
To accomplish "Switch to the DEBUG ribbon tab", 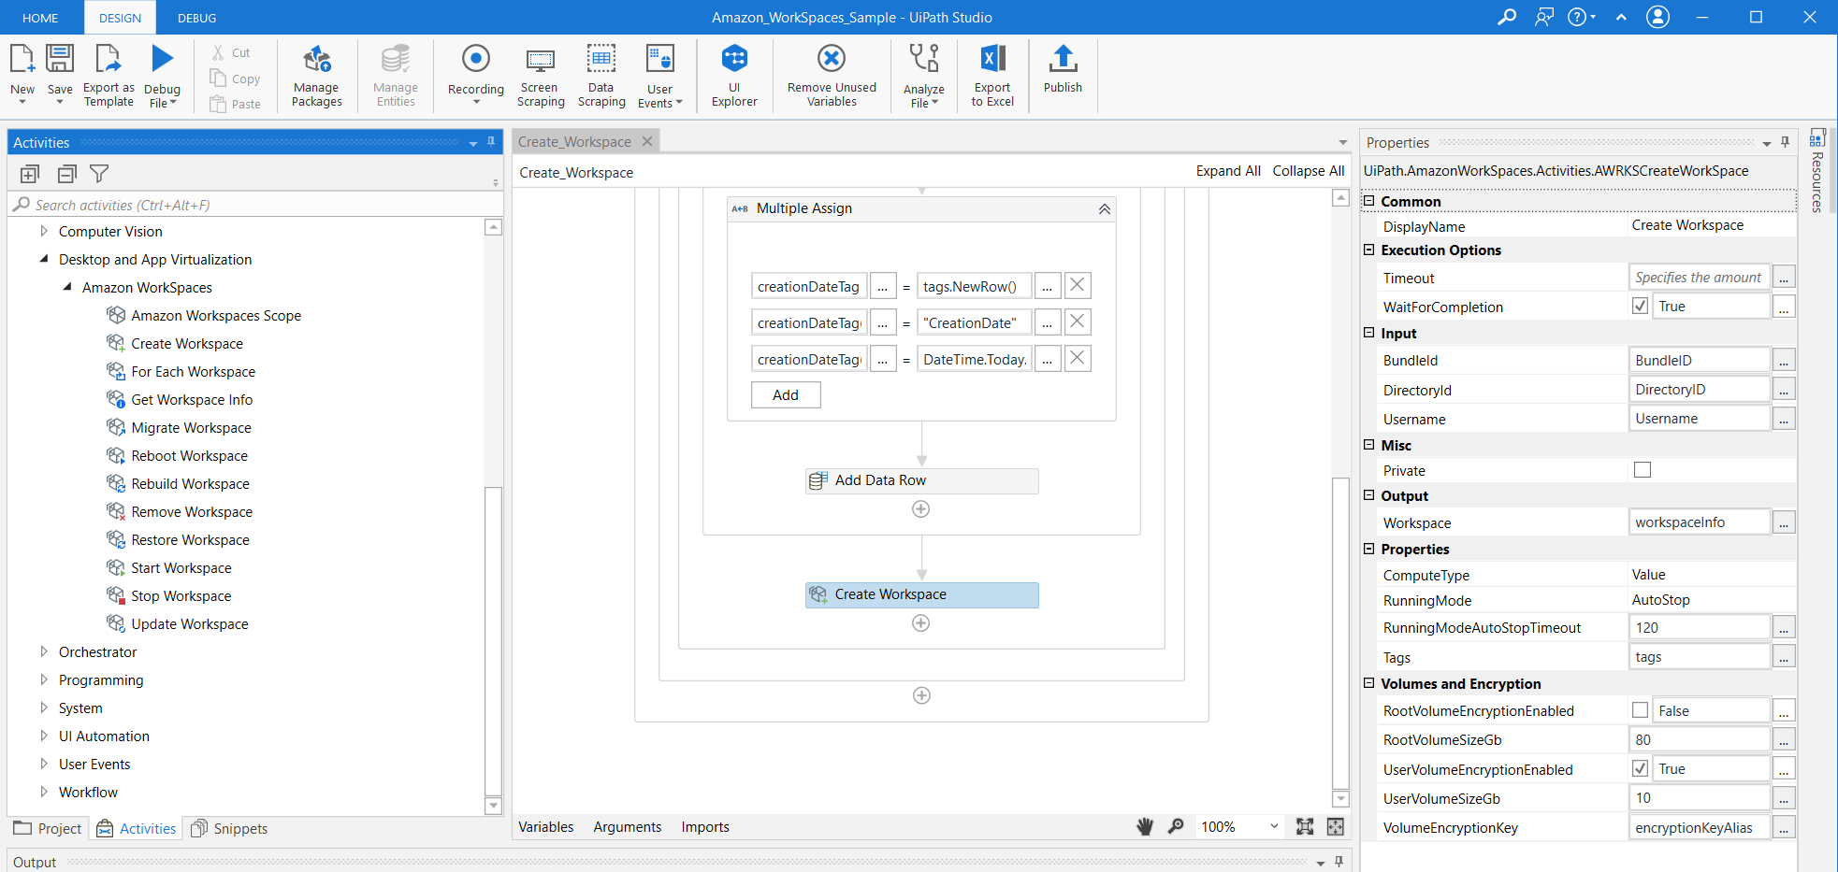I will click(196, 18).
